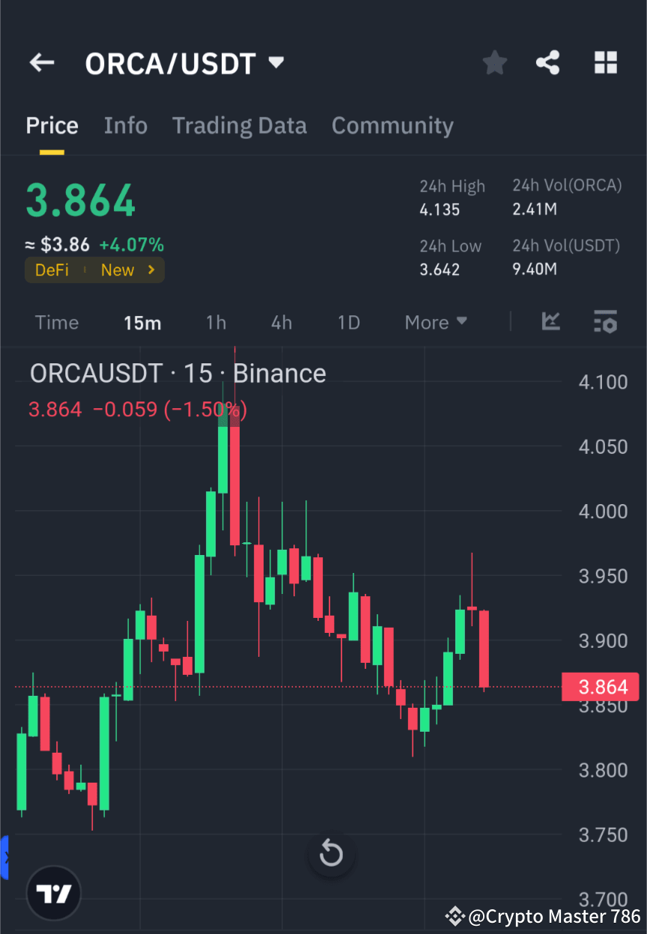The height and width of the screenshot is (934, 647).
Task: Open the share options
Action: pos(548,63)
